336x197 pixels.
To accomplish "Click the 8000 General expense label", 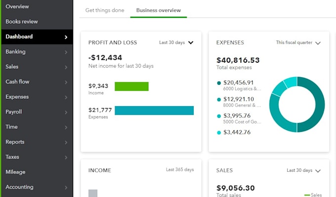I will [242, 105].
